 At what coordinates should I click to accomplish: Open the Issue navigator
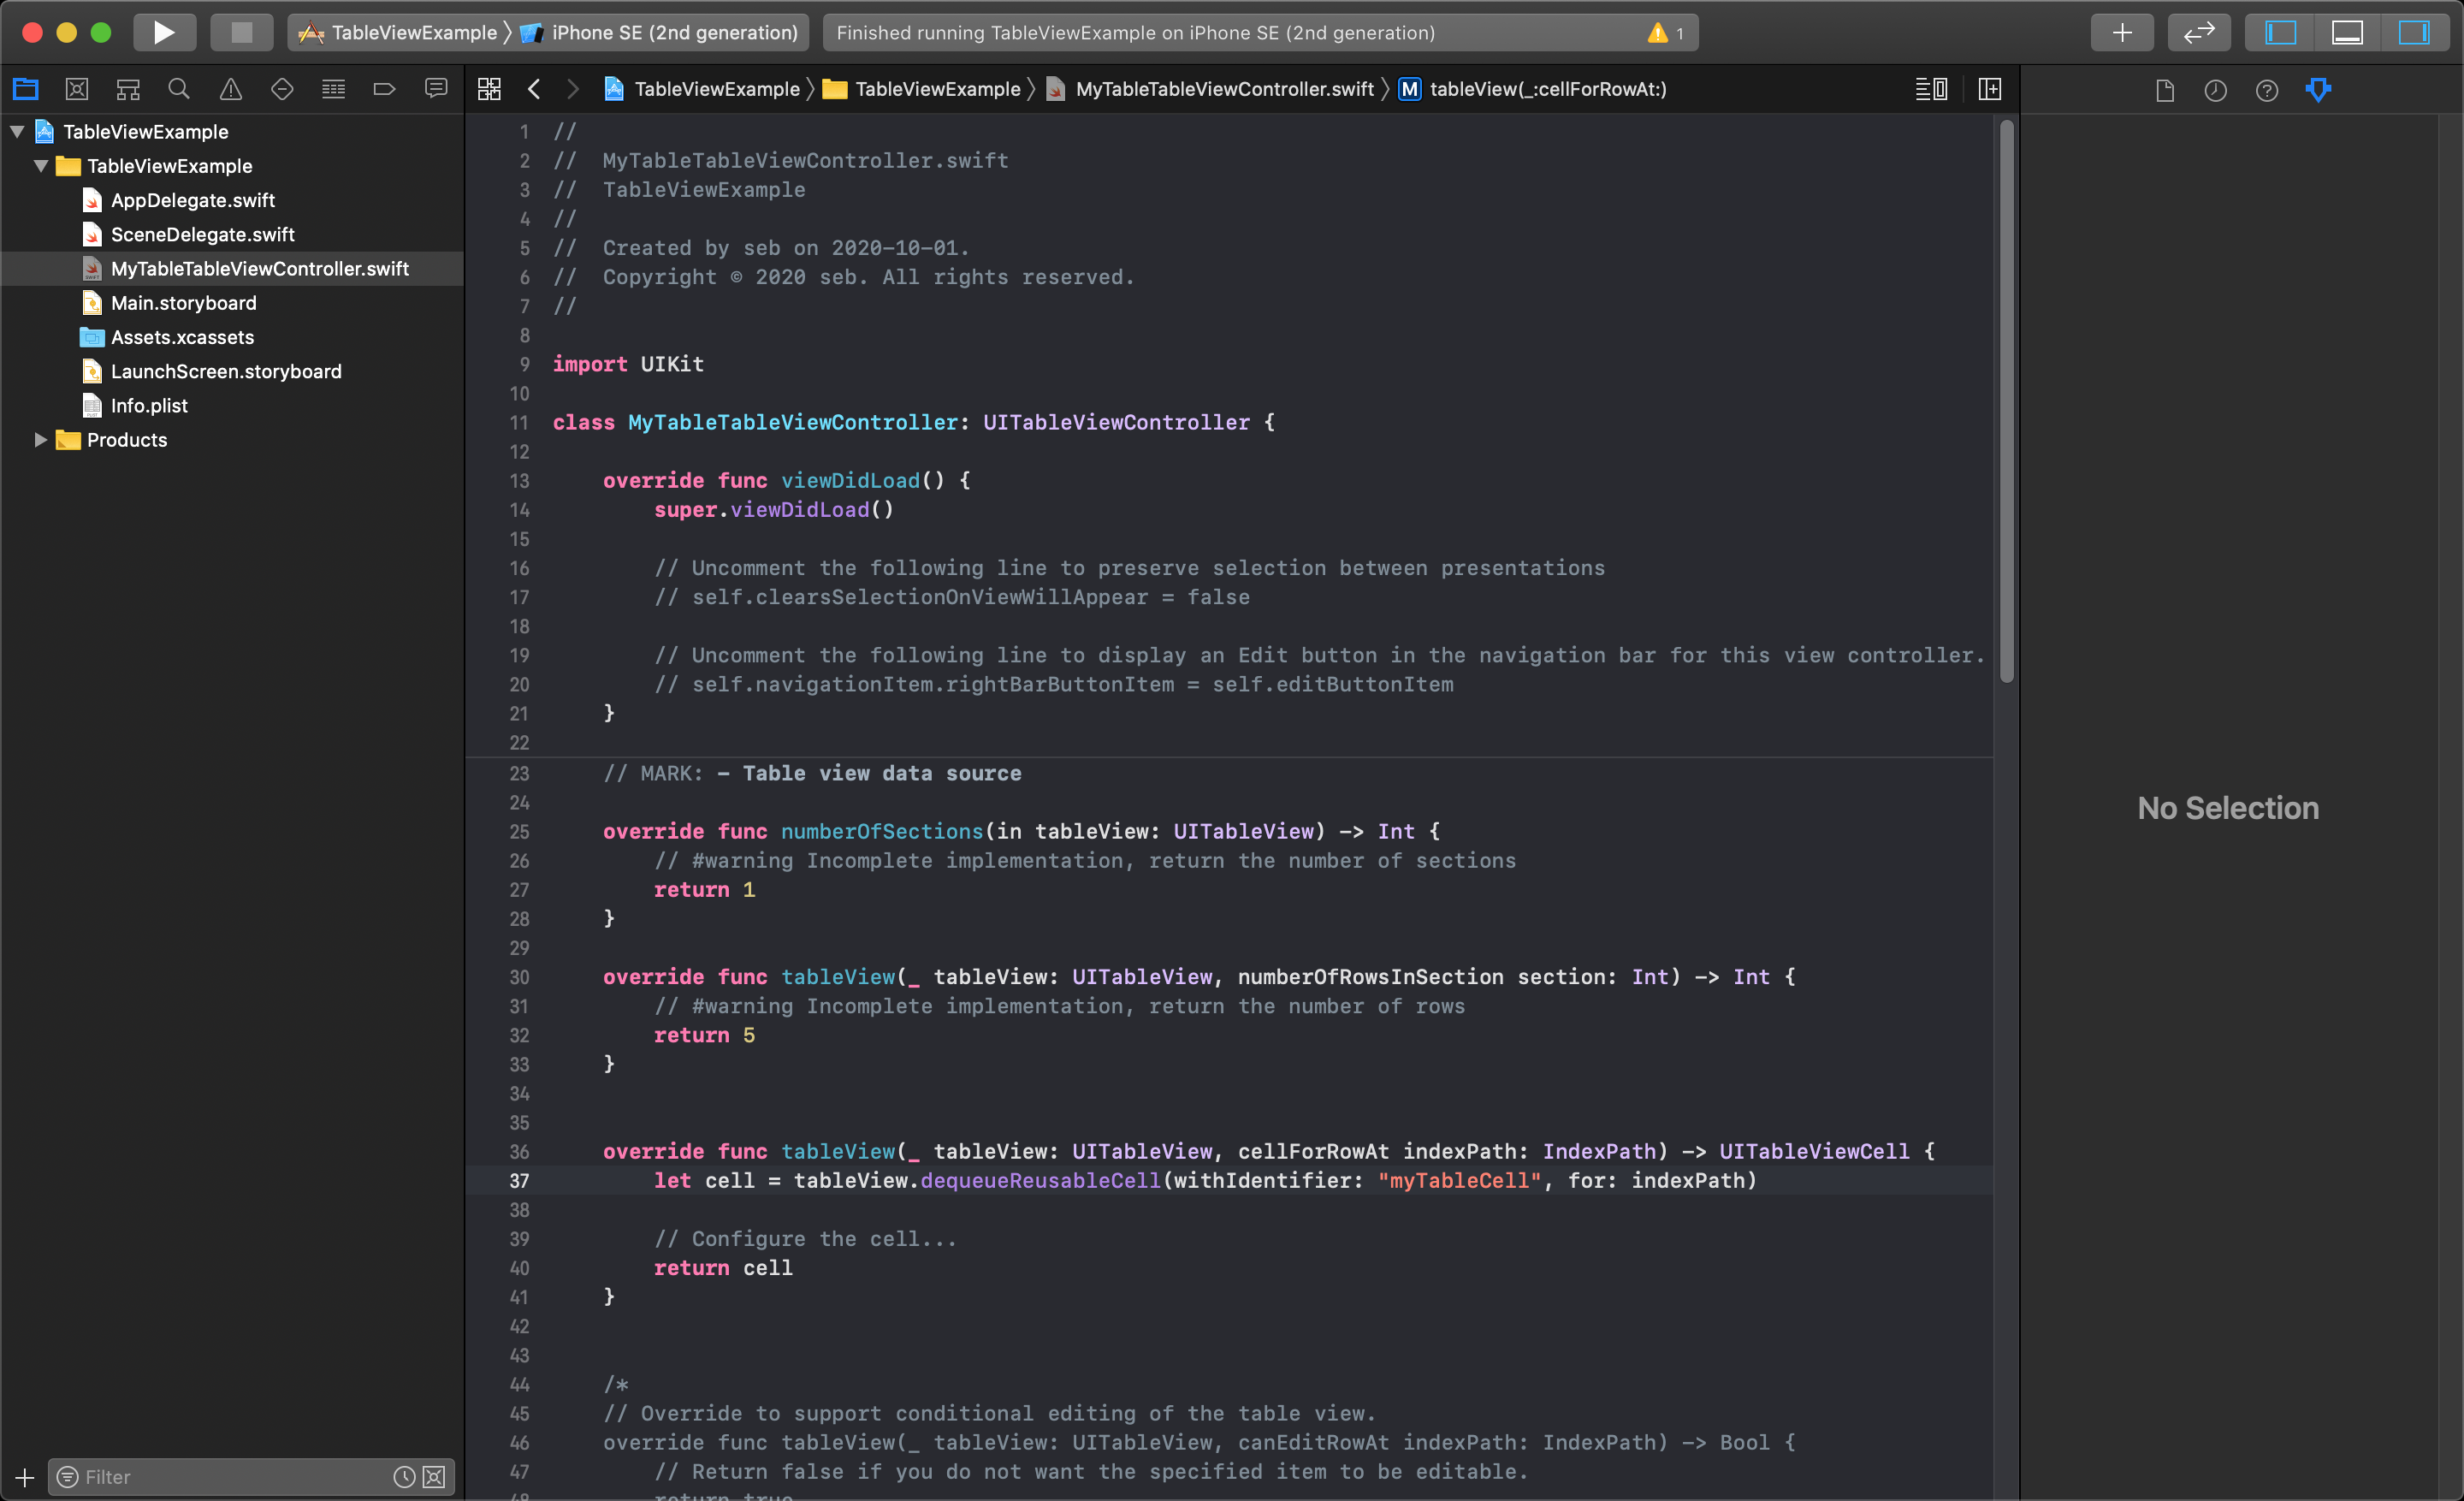pyautogui.click(x=231, y=89)
